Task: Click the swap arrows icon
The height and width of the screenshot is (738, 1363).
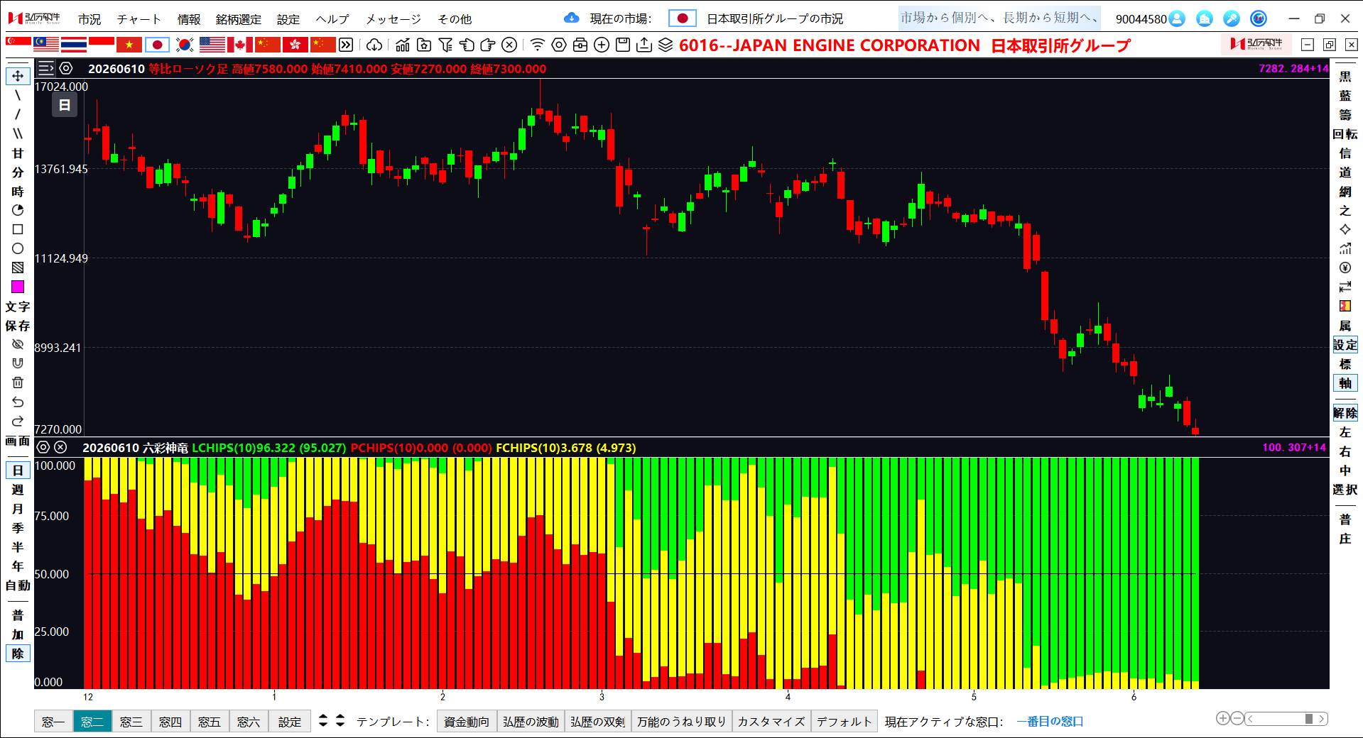Action: pyautogui.click(x=1345, y=287)
